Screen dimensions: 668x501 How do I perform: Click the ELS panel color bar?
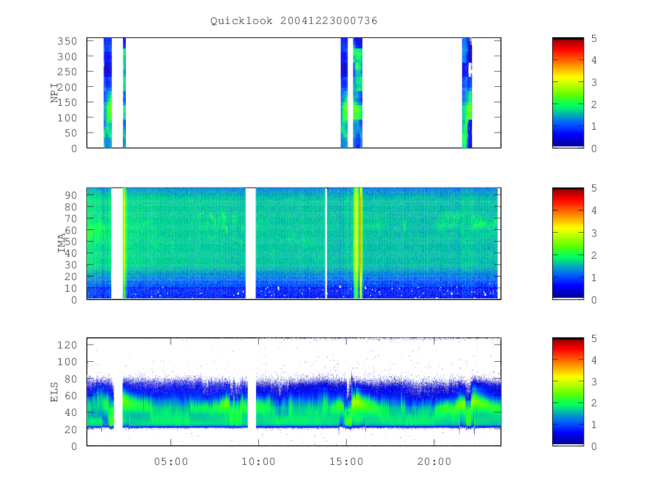(568, 392)
